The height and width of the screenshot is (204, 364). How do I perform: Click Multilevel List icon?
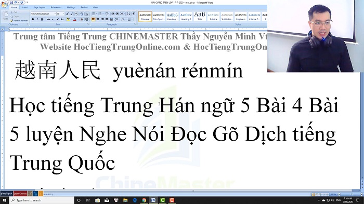[107, 14]
